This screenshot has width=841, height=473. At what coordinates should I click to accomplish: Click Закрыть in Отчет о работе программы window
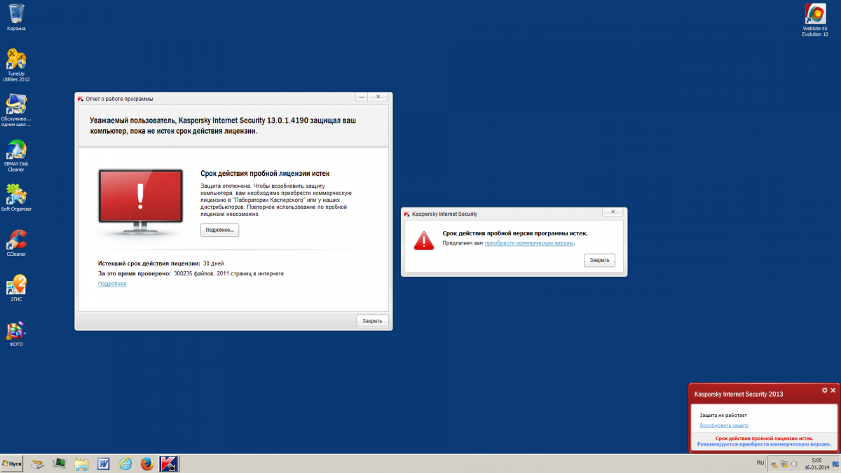372,321
